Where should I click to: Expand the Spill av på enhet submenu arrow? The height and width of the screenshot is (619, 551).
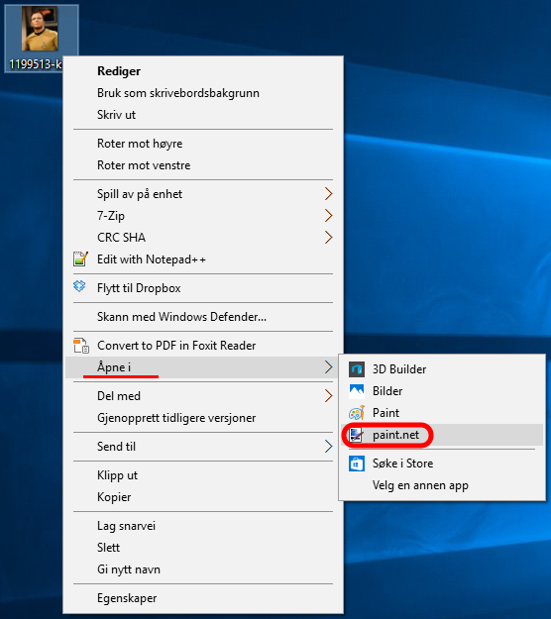click(329, 194)
